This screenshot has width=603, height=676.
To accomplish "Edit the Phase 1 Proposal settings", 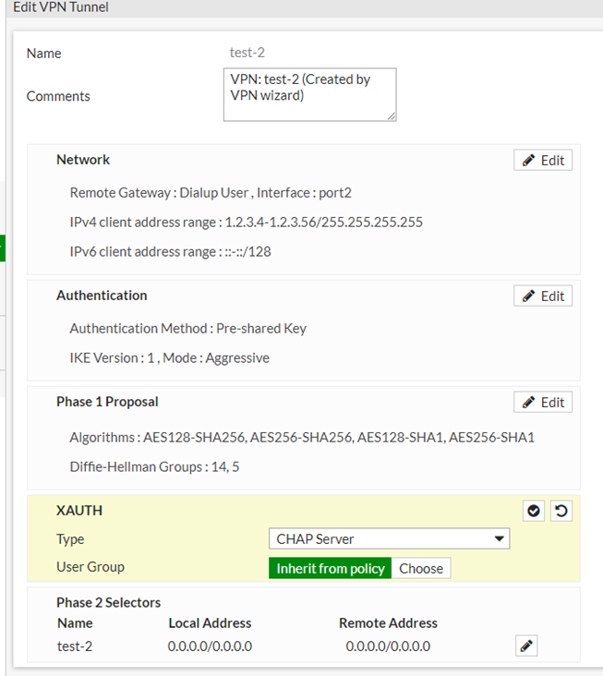I will pos(543,402).
